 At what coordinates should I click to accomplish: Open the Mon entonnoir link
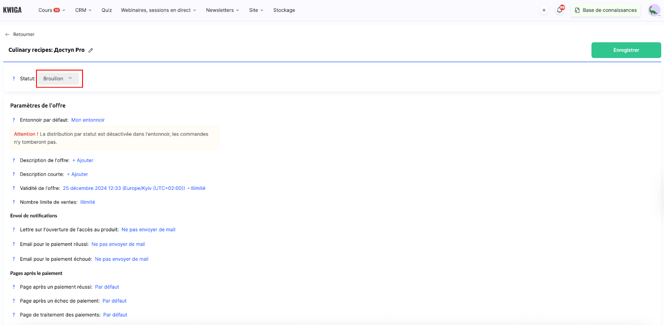(88, 120)
